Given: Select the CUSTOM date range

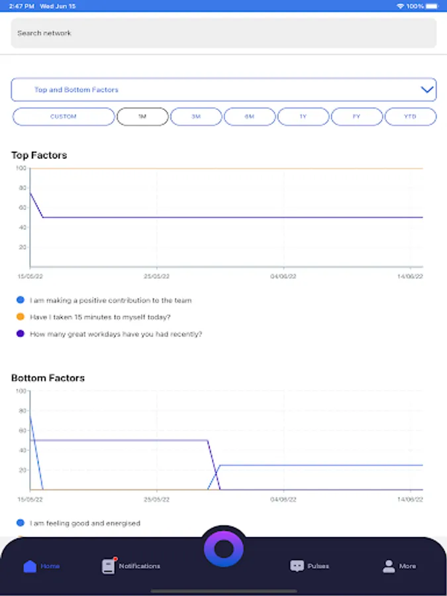Looking at the screenshot, I should [64, 117].
